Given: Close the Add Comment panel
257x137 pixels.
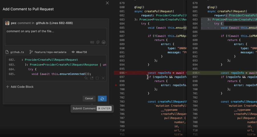Looking at the screenshot, I should pyautogui.click(x=107, y=3).
